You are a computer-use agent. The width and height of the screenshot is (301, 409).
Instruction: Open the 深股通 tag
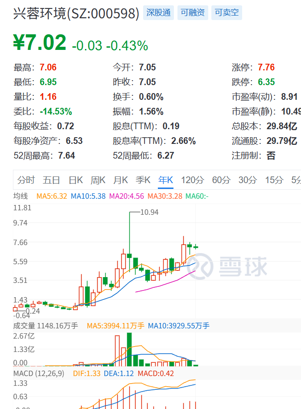point(158,12)
